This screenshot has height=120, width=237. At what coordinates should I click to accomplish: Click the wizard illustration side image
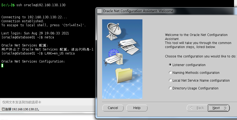click(x=122, y=59)
